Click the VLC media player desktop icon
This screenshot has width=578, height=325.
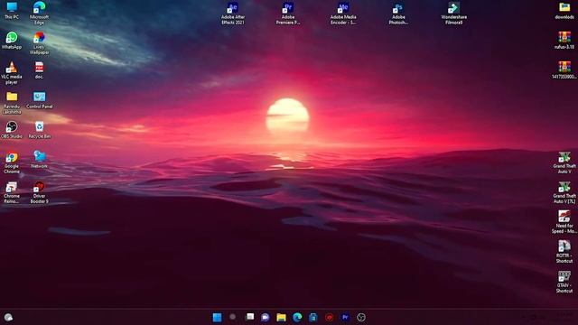(x=12, y=73)
